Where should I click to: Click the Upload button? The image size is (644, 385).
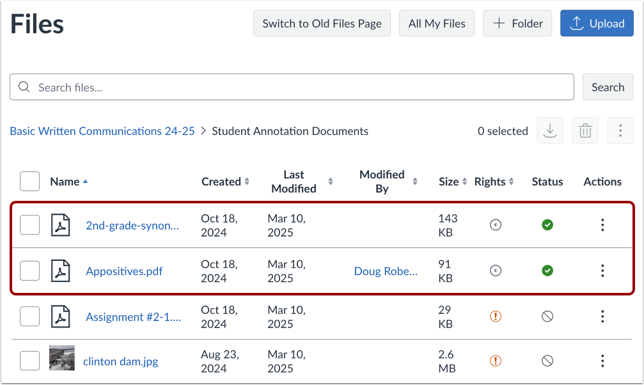[597, 24]
